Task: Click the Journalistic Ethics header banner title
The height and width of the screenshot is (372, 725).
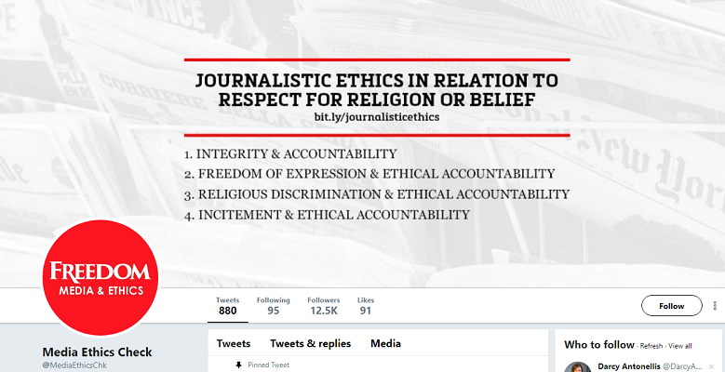Action: 378,90
